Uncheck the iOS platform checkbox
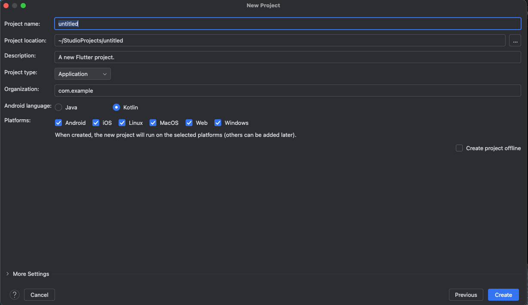528x305 pixels. tap(96, 123)
